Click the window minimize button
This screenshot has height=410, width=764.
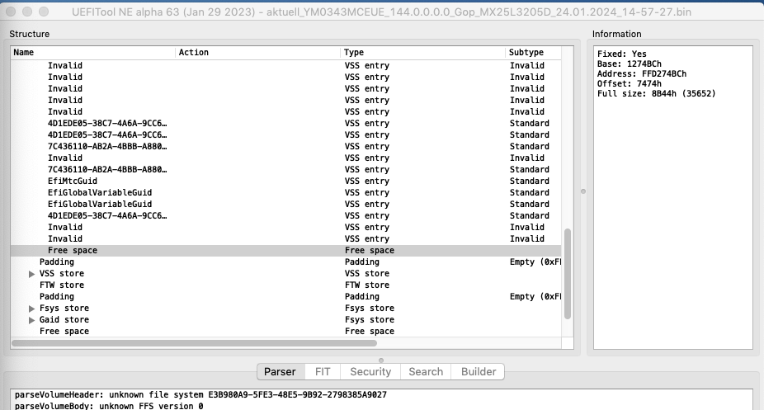(27, 12)
